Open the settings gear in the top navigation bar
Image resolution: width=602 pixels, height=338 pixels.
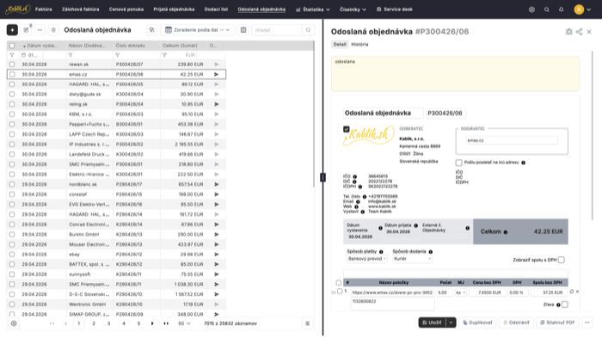[x=531, y=9]
